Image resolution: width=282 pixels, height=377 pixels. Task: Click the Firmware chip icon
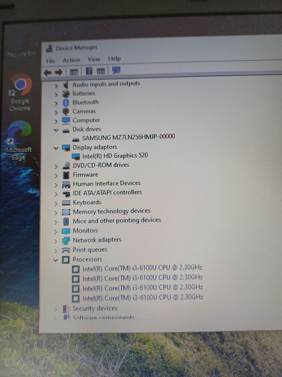click(66, 175)
